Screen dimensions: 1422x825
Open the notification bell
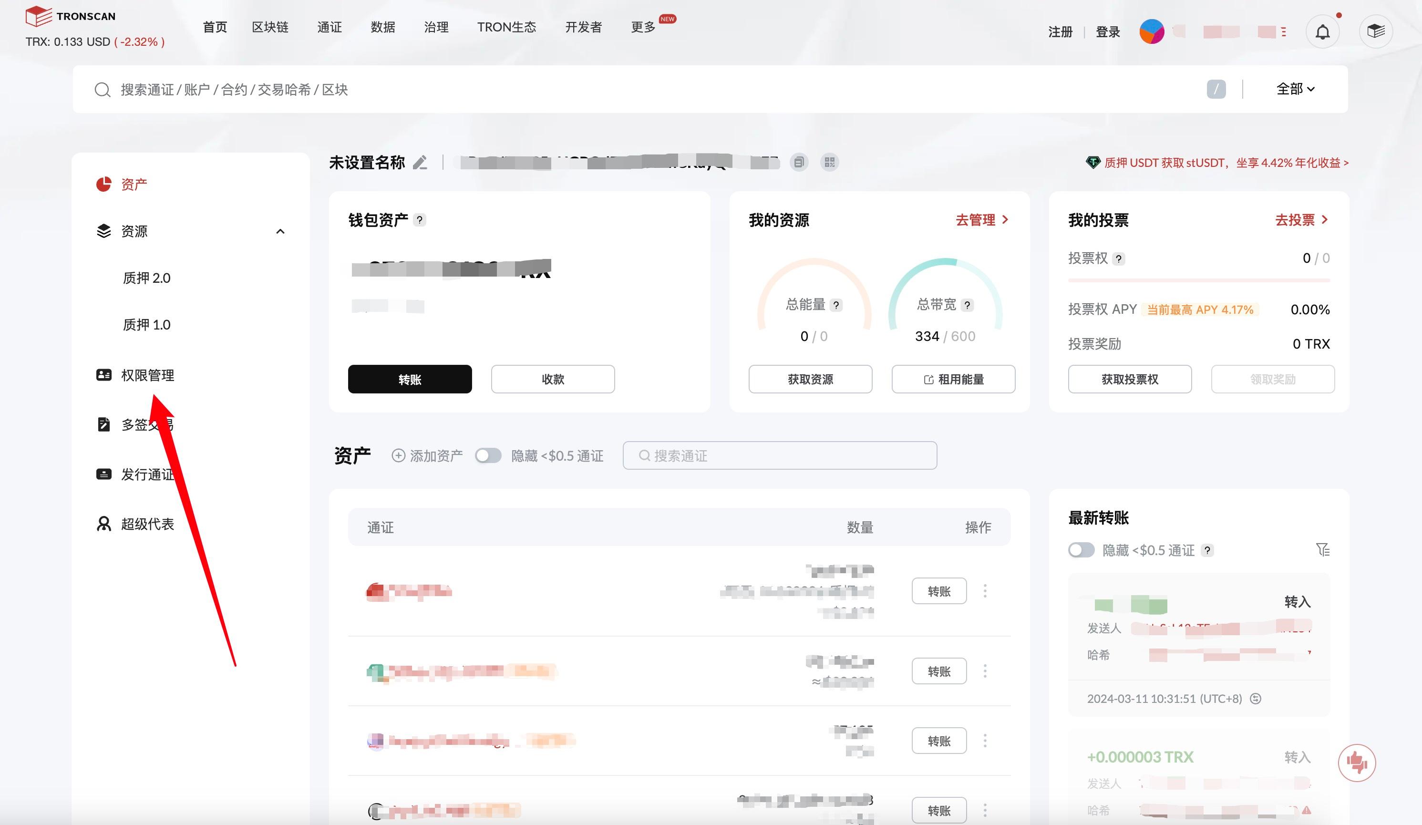[x=1323, y=31]
